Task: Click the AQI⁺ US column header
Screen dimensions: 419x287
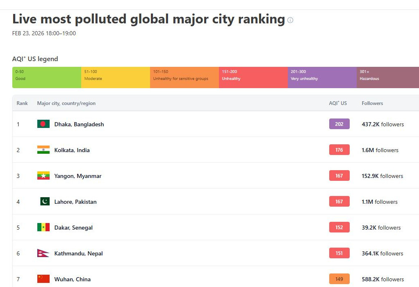Action: pyautogui.click(x=338, y=103)
